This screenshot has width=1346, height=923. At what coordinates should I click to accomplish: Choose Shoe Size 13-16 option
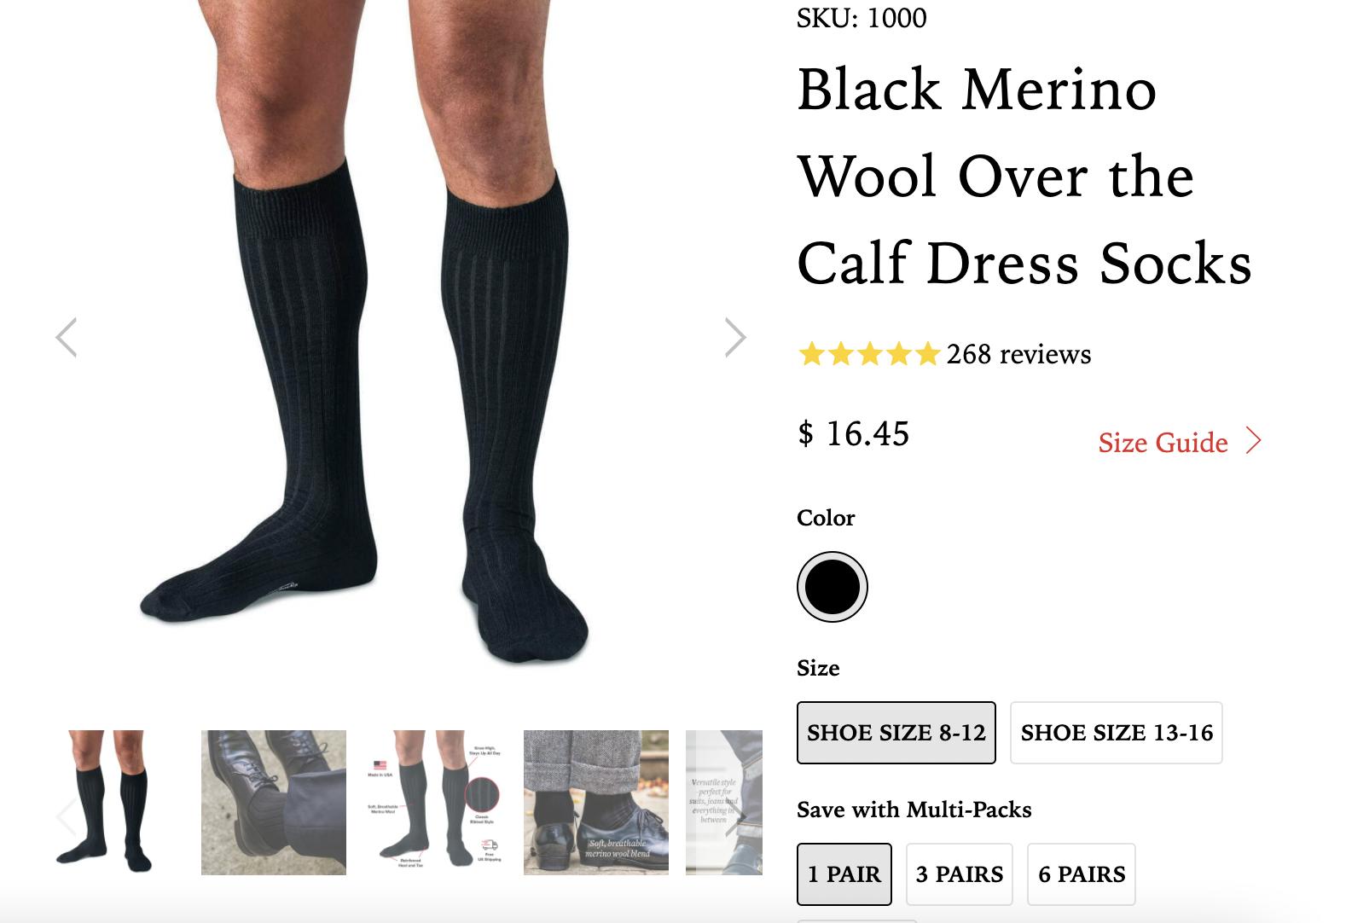(x=1116, y=733)
